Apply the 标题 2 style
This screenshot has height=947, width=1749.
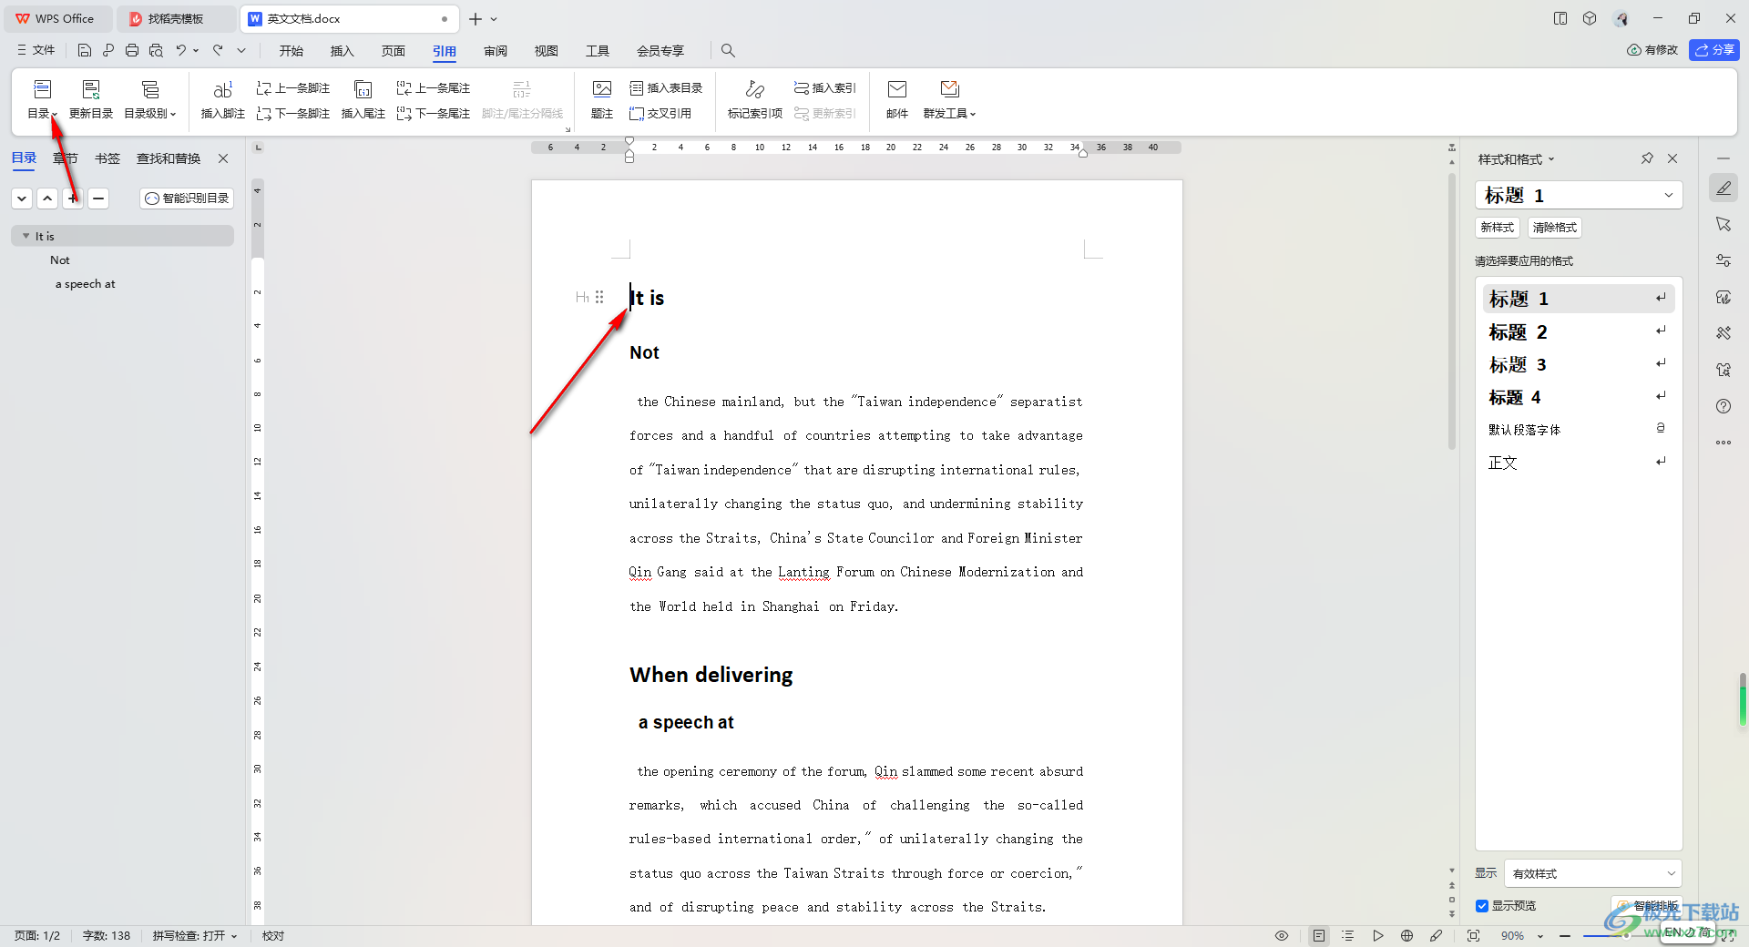(x=1579, y=332)
